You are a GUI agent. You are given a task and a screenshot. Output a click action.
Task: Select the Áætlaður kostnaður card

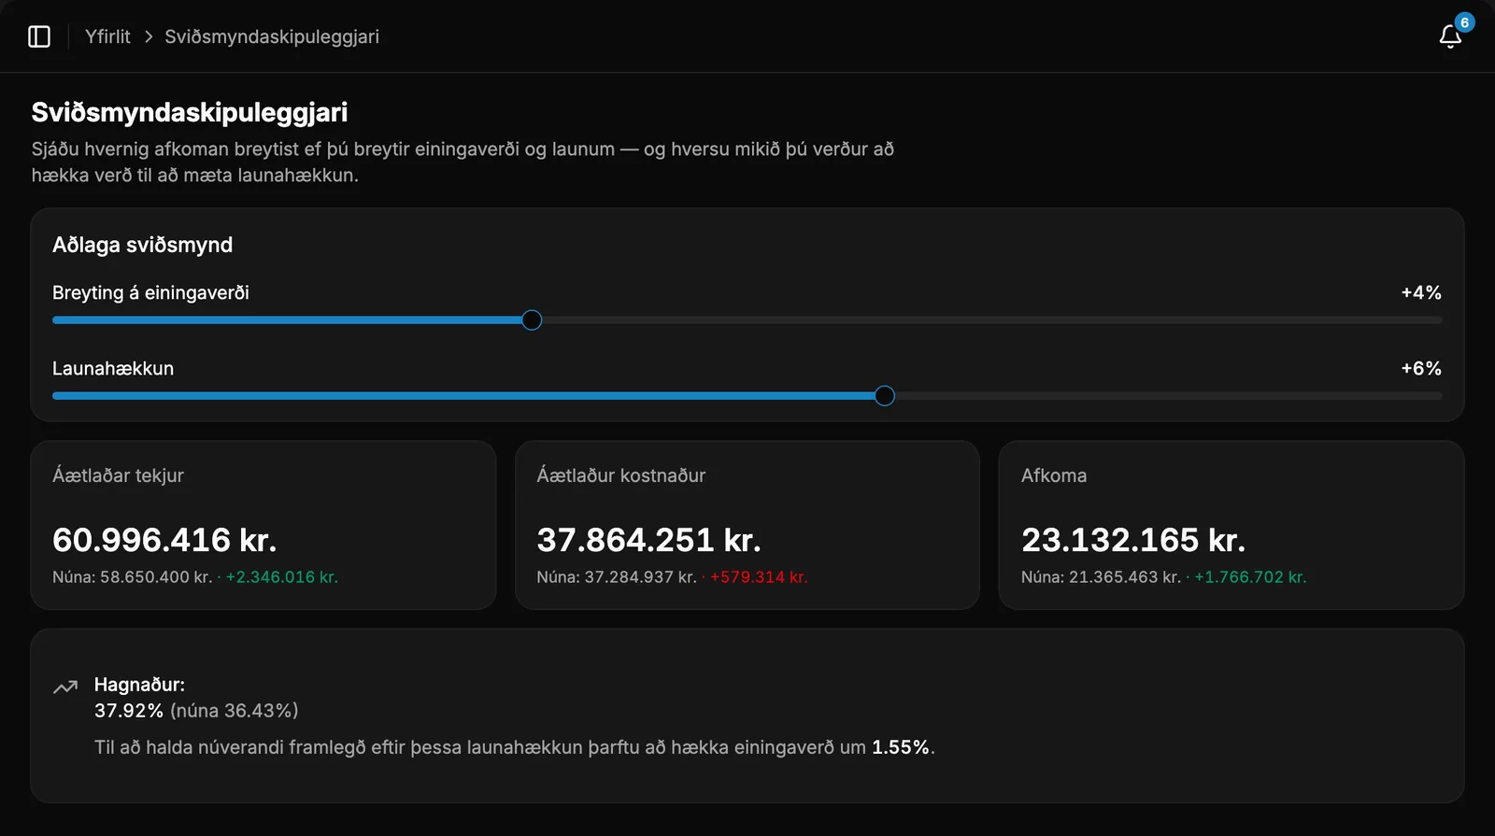(x=747, y=525)
